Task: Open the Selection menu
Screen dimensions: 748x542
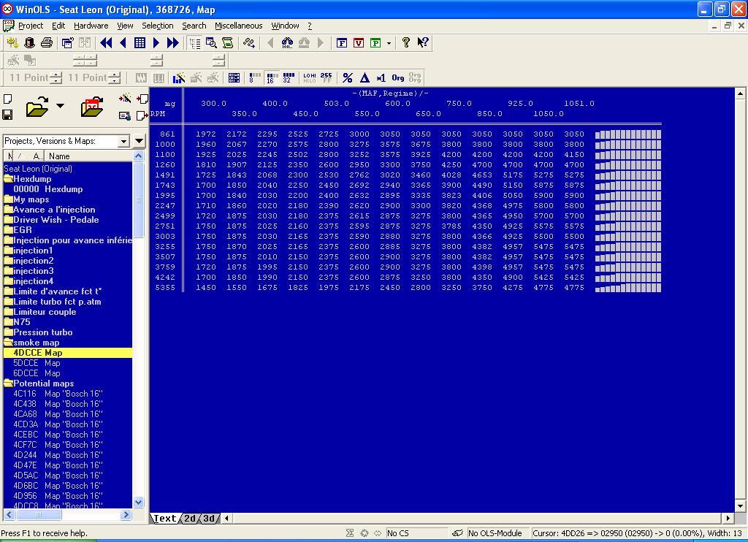Action: [x=158, y=26]
